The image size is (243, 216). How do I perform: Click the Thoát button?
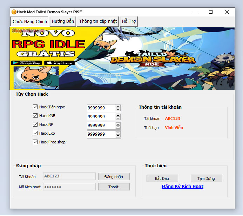(x=114, y=187)
